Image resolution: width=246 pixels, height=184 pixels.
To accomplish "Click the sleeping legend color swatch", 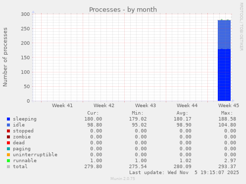I will 8,119.
